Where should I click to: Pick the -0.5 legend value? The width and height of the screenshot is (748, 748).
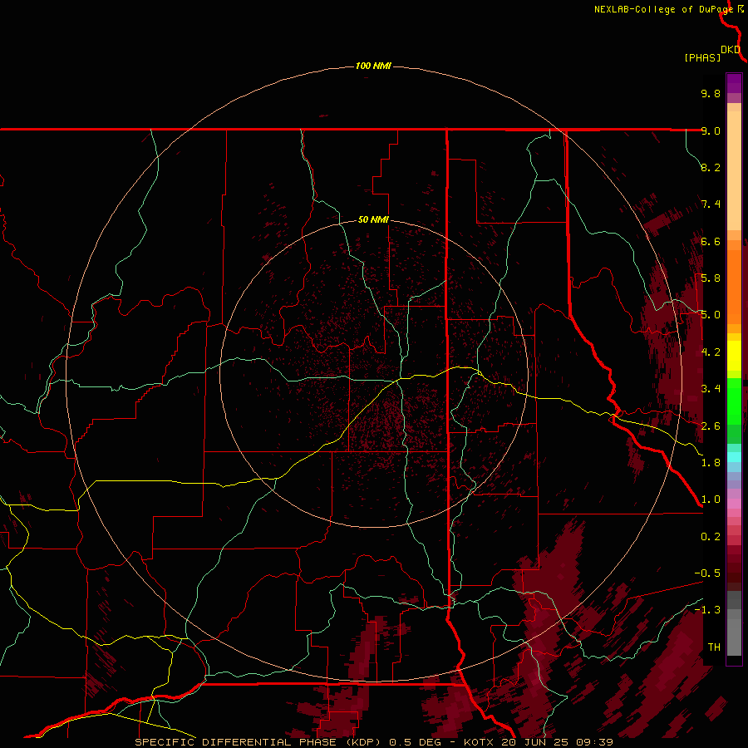click(x=707, y=573)
